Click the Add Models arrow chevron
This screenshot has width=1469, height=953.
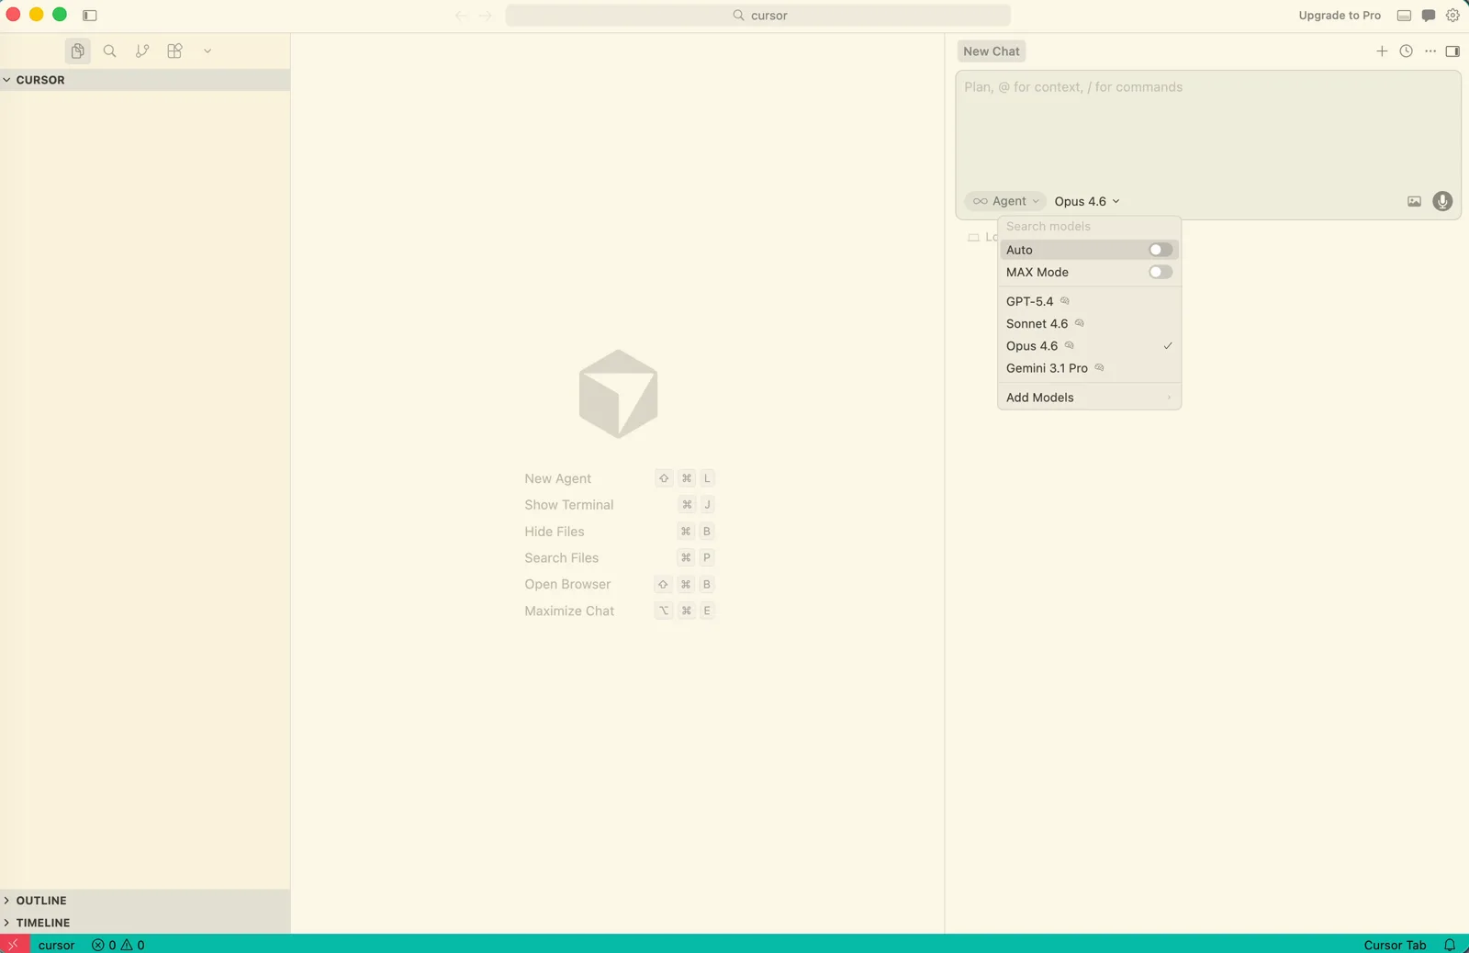click(x=1169, y=398)
